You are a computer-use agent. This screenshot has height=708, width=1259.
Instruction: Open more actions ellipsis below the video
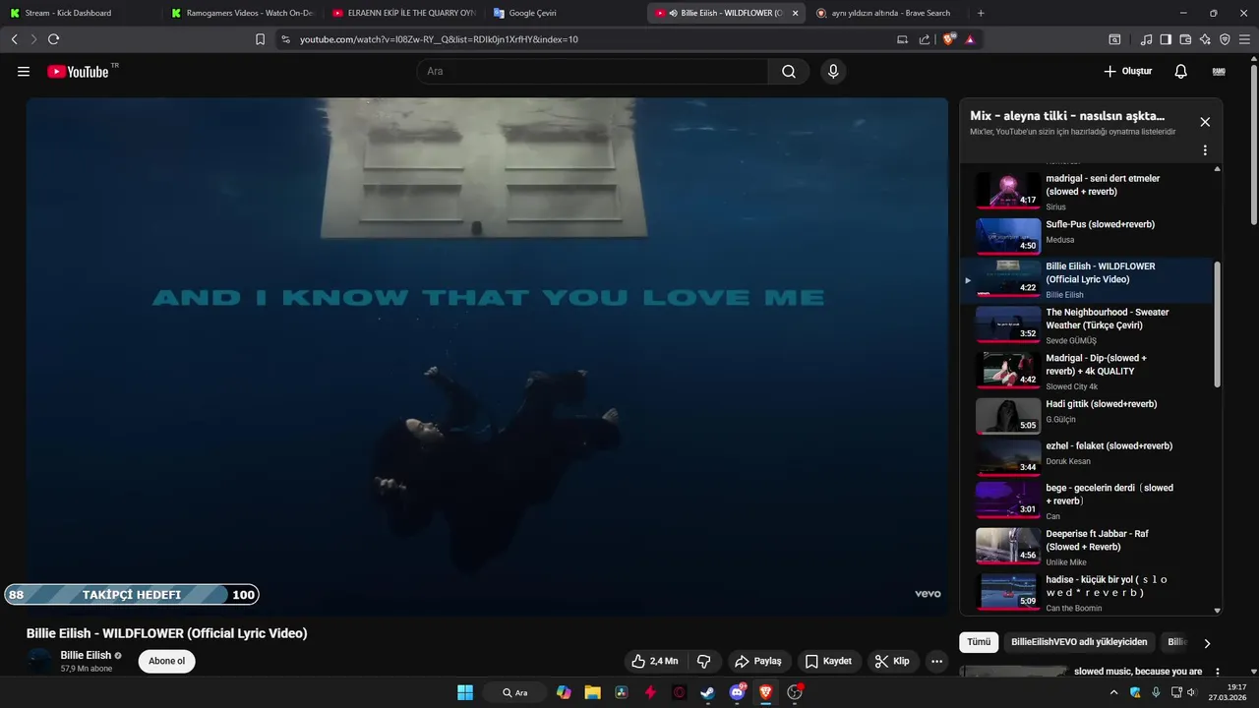click(937, 661)
